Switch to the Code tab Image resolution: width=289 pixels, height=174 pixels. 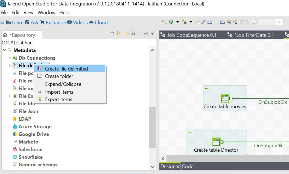(188, 166)
